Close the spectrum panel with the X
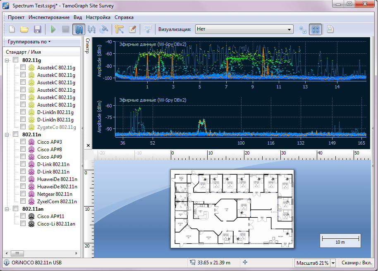 pos(88,145)
